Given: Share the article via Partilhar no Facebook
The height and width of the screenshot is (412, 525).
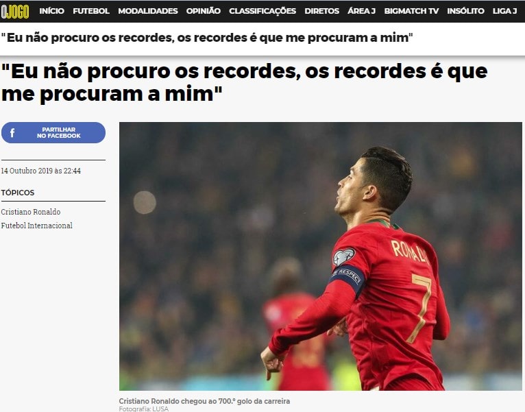Looking at the screenshot, I should coord(53,132).
